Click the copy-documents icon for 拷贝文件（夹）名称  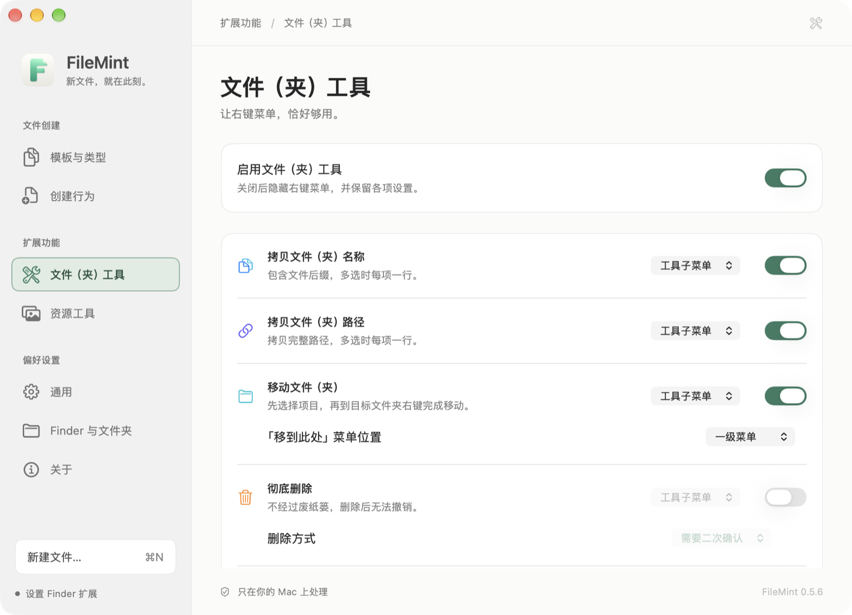[x=245, y=266]
